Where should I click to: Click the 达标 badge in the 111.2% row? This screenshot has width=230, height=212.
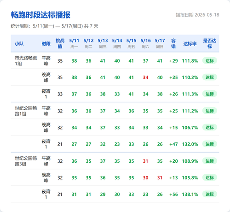(210, 111)
